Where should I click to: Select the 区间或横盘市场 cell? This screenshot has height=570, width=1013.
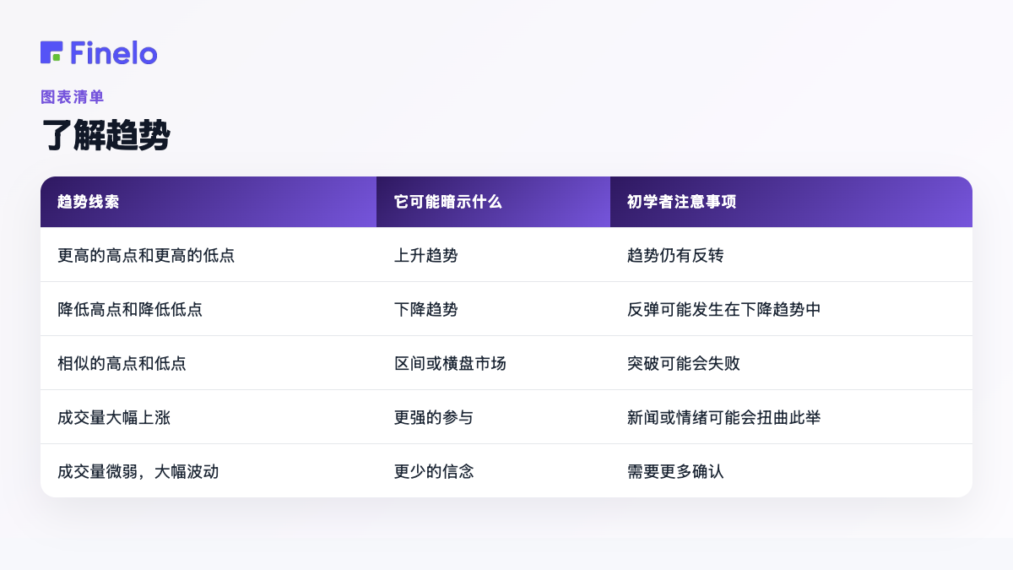pos(493,363)
